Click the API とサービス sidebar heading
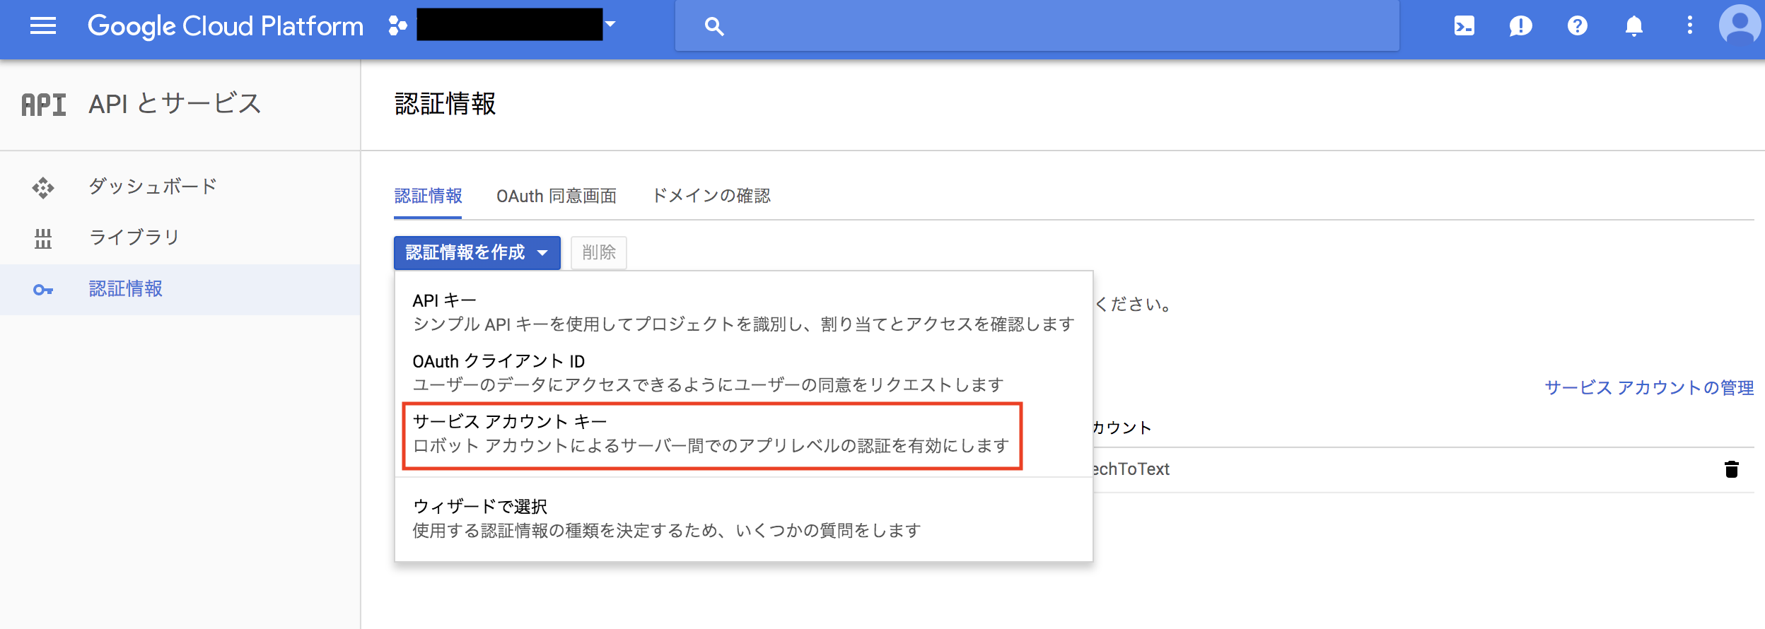Screen dimensions: 1765x629 175,104
